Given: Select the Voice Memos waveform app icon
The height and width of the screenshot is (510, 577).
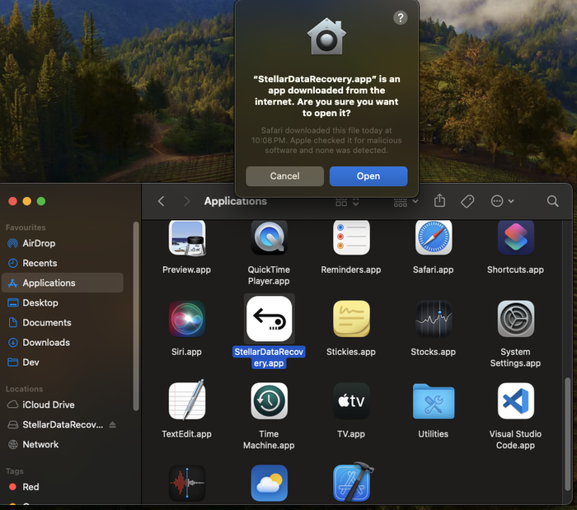Looking at the screenshot, I should [187, 483].
